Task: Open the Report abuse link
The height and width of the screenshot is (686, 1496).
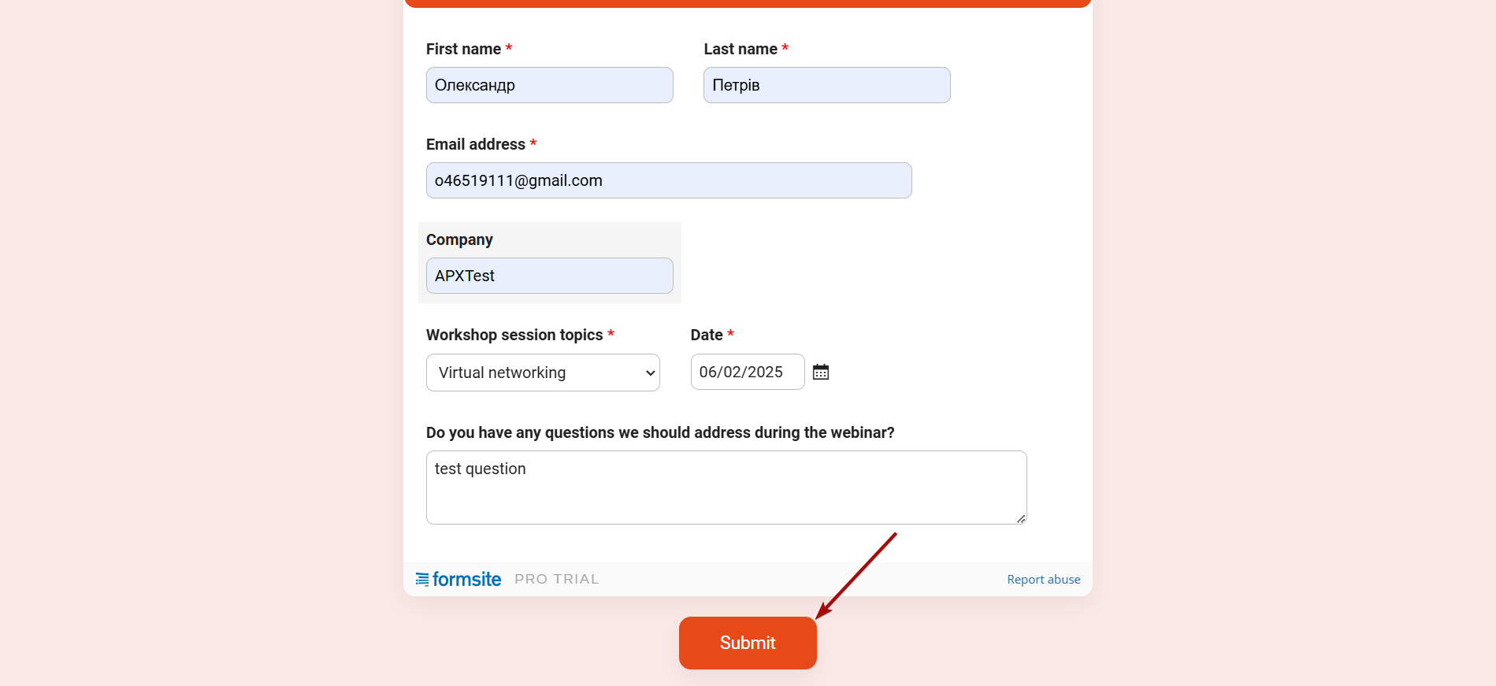Action: [x=1044, y=579]
